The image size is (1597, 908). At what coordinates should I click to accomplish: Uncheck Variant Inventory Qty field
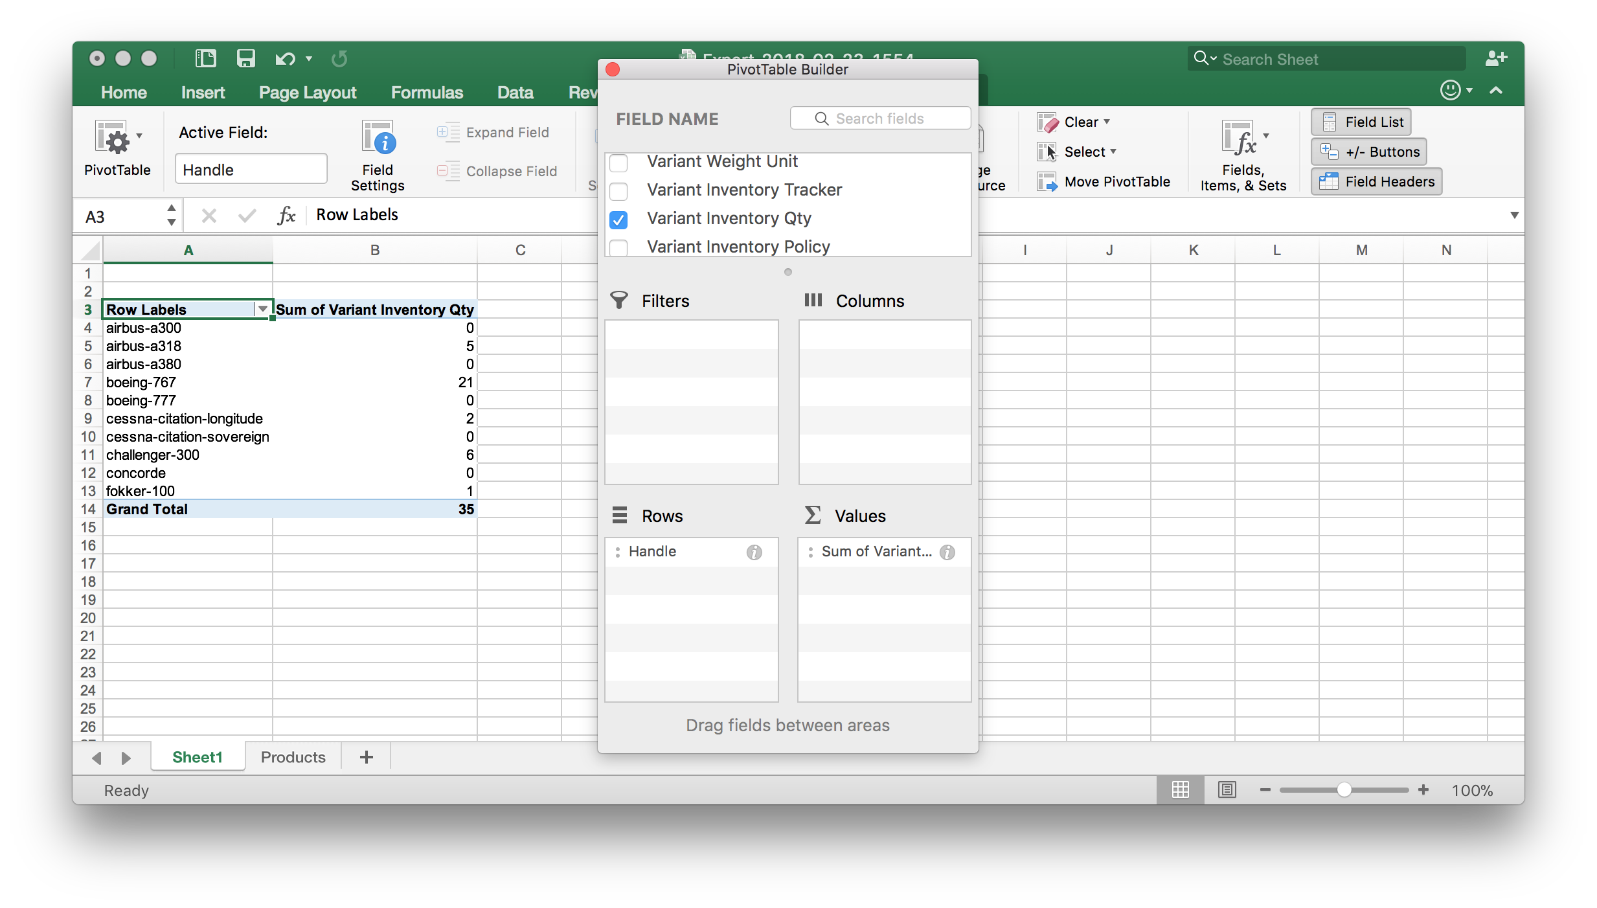pyautogui.click(x=619, y=220)
